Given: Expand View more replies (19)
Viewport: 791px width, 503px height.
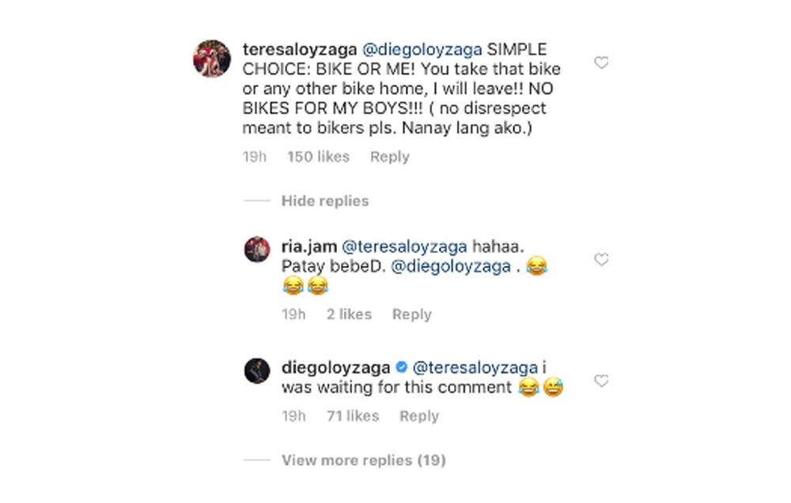Looking at the screenshot, I should [363, 460].
